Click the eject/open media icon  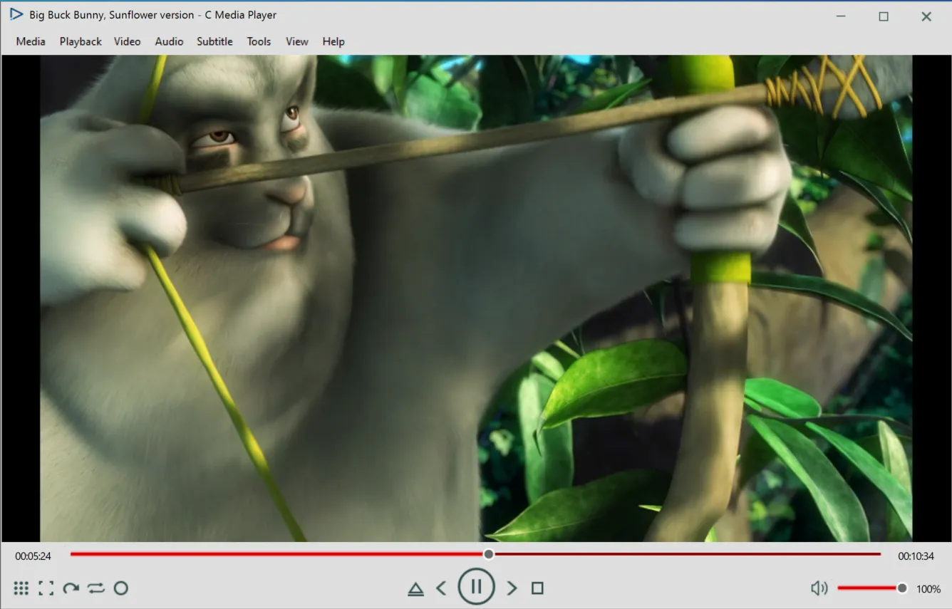(415, 589)
